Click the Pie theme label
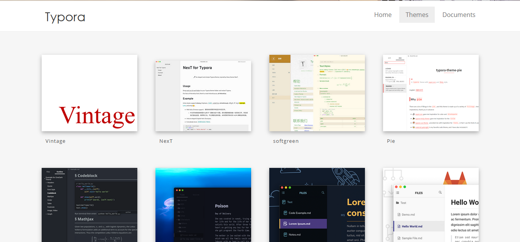520x242 pixels. tap(391, 141)
